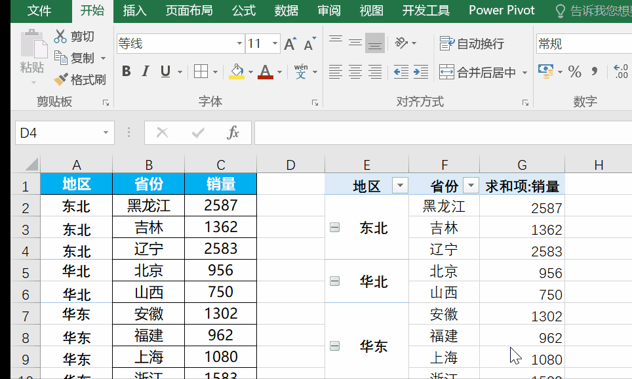Align cell text right

coord(375,72)
